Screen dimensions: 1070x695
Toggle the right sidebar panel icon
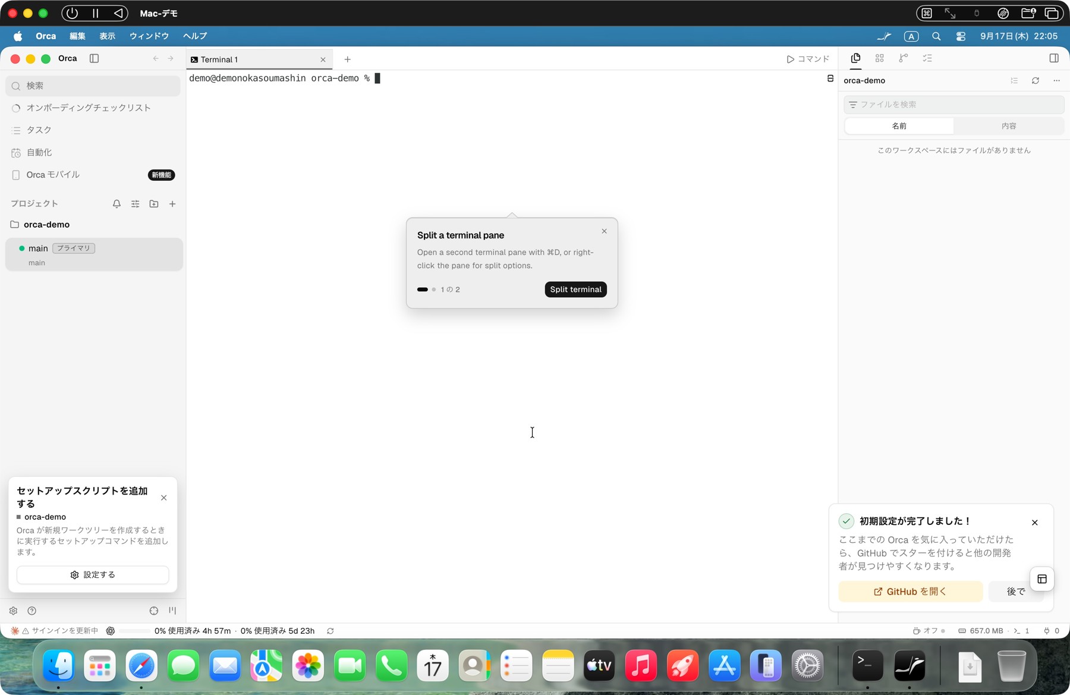point(1054,58)
